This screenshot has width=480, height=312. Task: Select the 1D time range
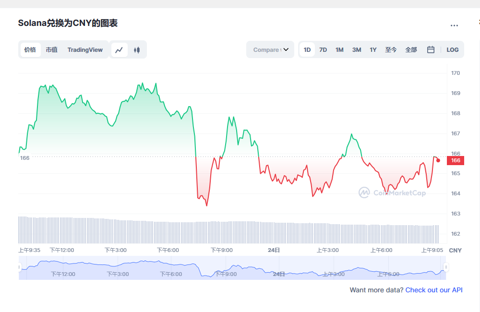click(307, 49)
